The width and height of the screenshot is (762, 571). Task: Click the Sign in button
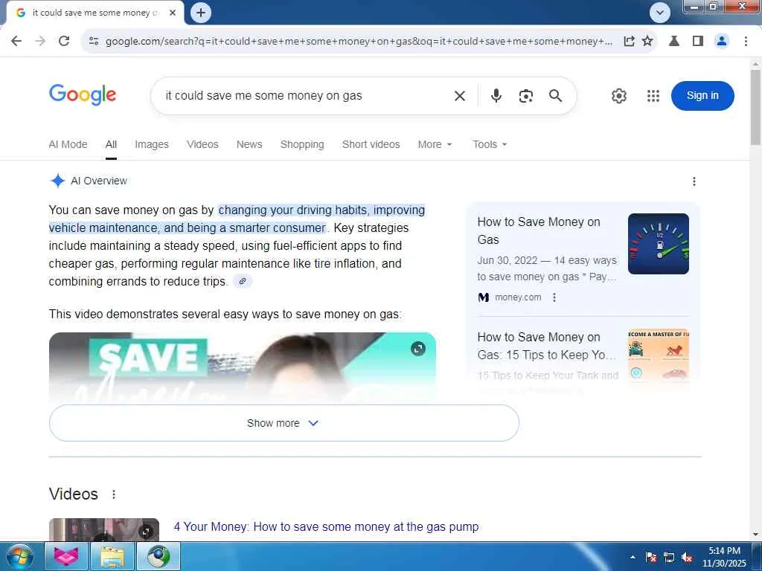[x=702, y=96]
